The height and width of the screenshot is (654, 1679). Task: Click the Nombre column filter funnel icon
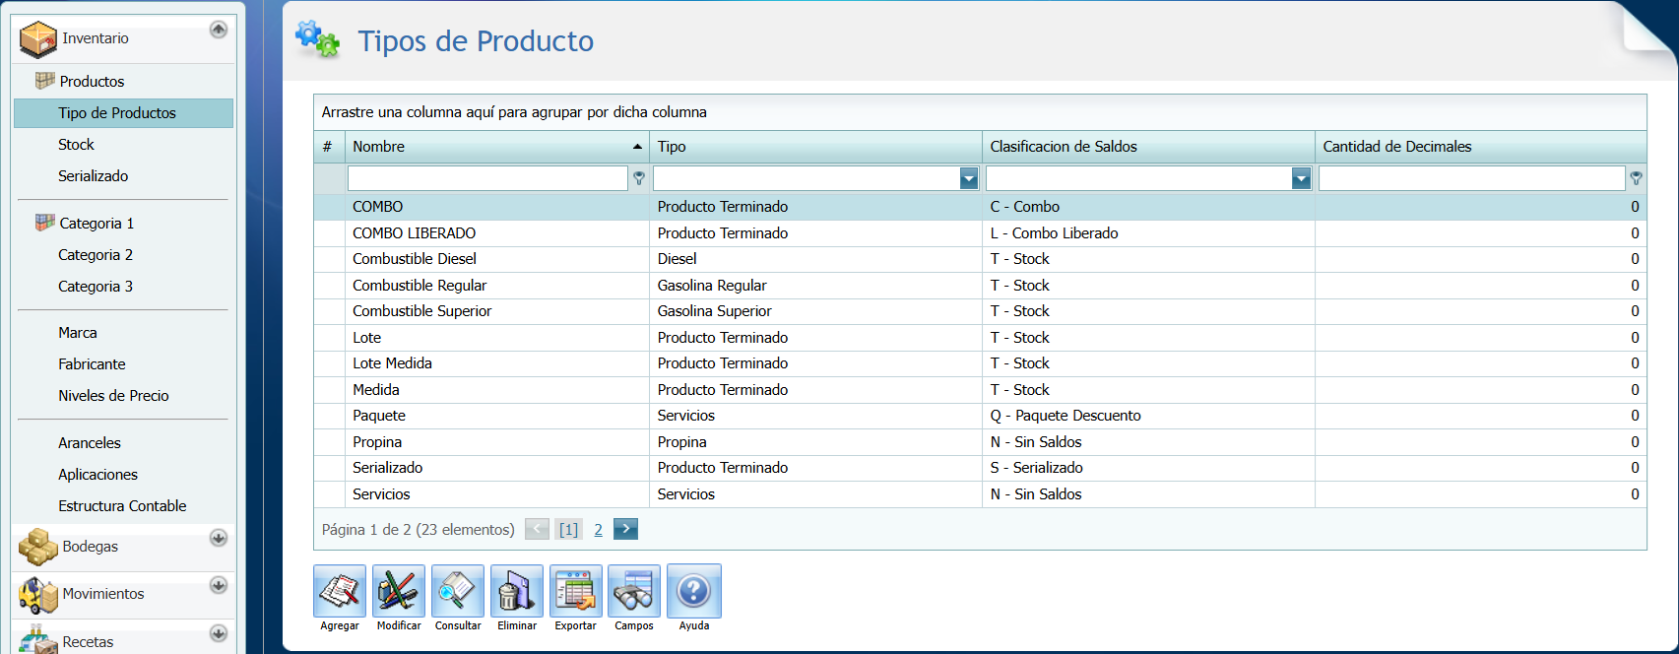pos(639,178)
